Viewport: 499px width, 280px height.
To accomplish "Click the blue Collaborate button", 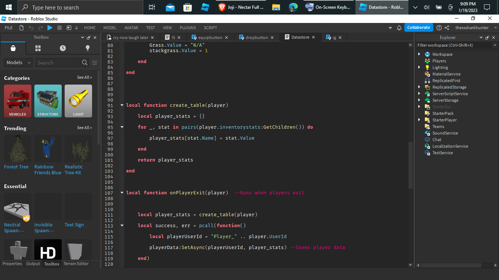I will click(x=419, y=27).
